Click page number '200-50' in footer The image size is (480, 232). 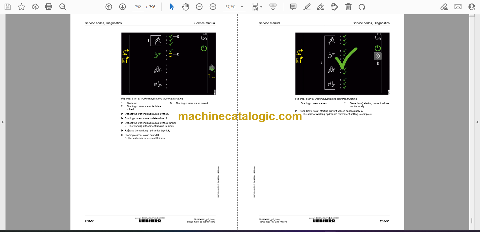(x=89, y=221)
